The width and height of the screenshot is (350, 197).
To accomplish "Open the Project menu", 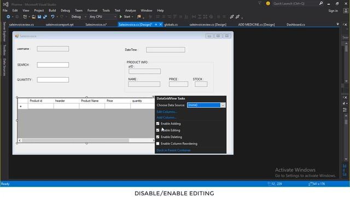I will pyautogui.click(x=39, y=10).
